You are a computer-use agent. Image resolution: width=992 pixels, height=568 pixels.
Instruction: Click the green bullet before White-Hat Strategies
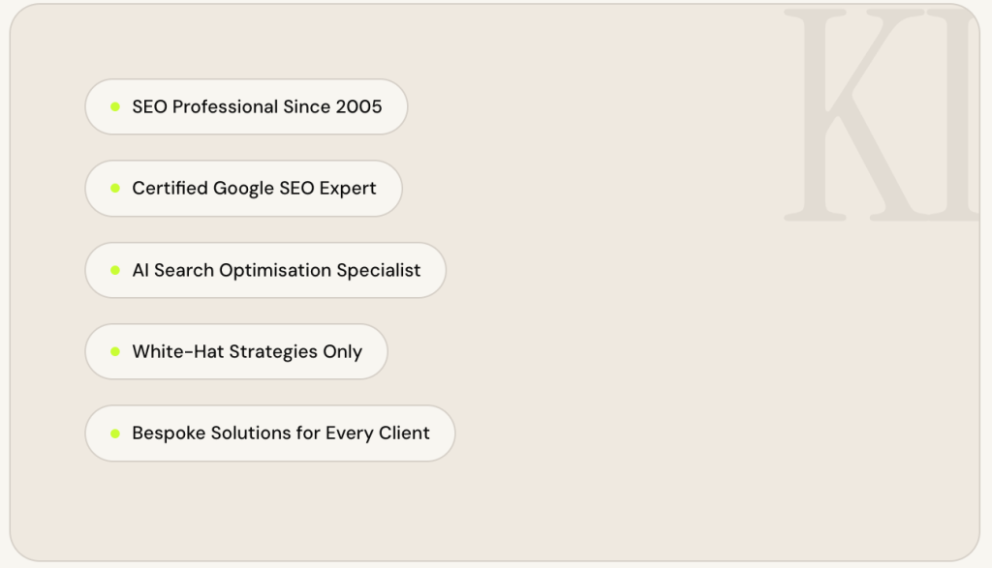115,351
